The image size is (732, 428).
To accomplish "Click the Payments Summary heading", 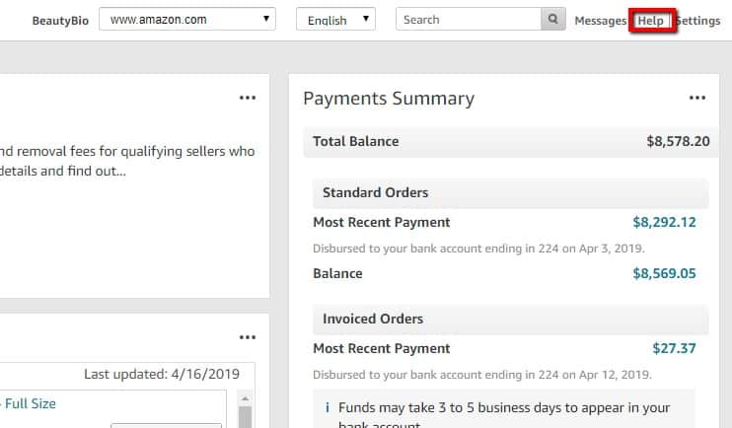I will pos(389,99).
